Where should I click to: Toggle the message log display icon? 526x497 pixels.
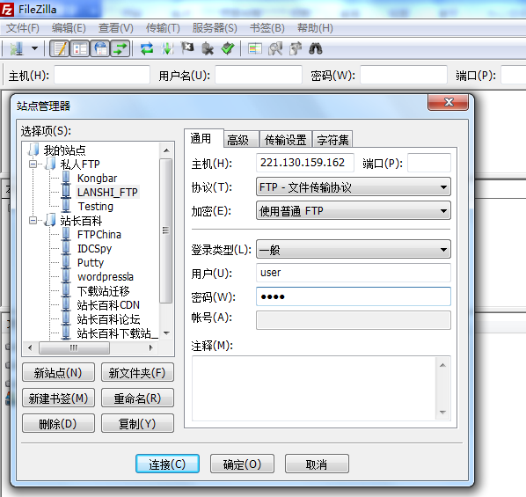coord(60,49)
